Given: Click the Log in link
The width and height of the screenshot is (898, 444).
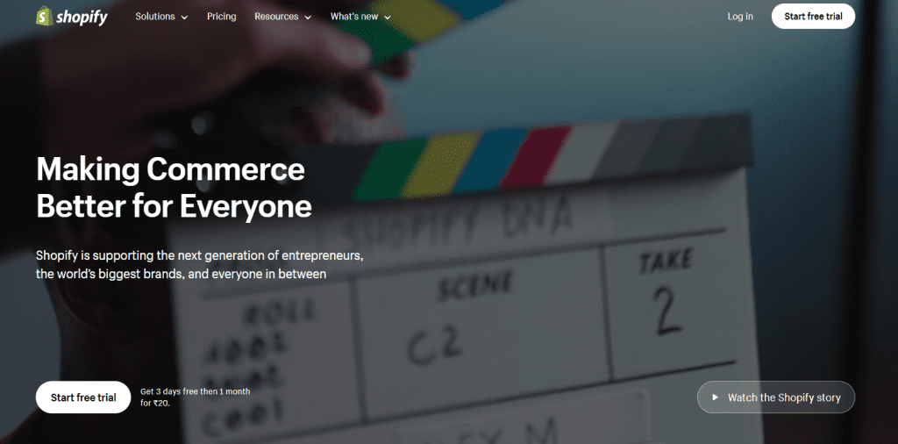Looking at the screenshot, I should pos(739,17).
